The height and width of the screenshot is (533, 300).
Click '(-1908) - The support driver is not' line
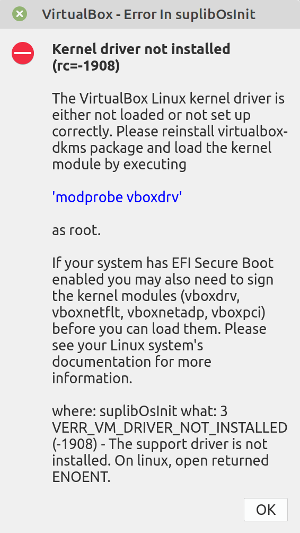[160, 444]
